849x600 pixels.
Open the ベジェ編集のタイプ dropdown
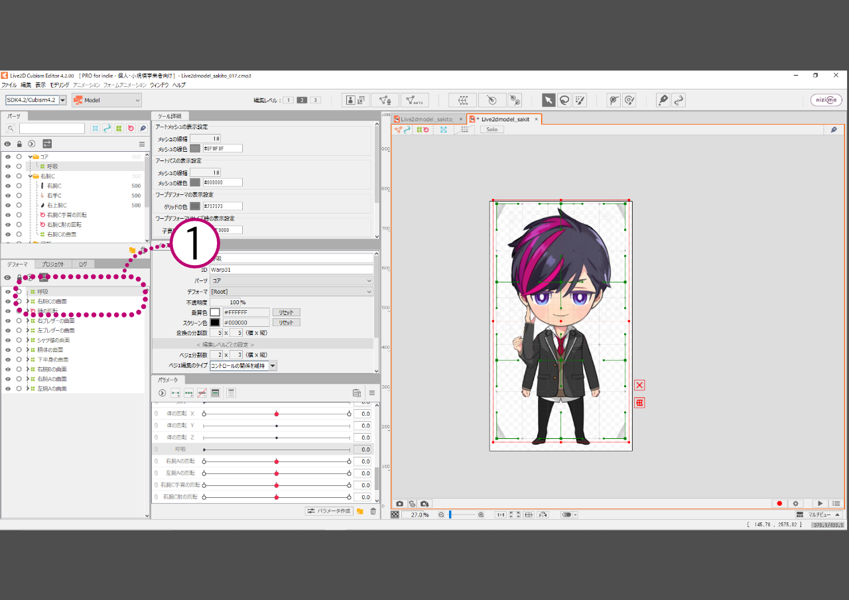pos(243,366)
